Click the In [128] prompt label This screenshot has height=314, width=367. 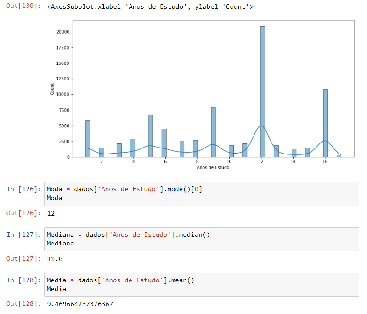coord(23,280)
